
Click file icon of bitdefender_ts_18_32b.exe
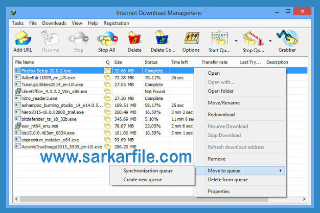(x=18, y=119)
